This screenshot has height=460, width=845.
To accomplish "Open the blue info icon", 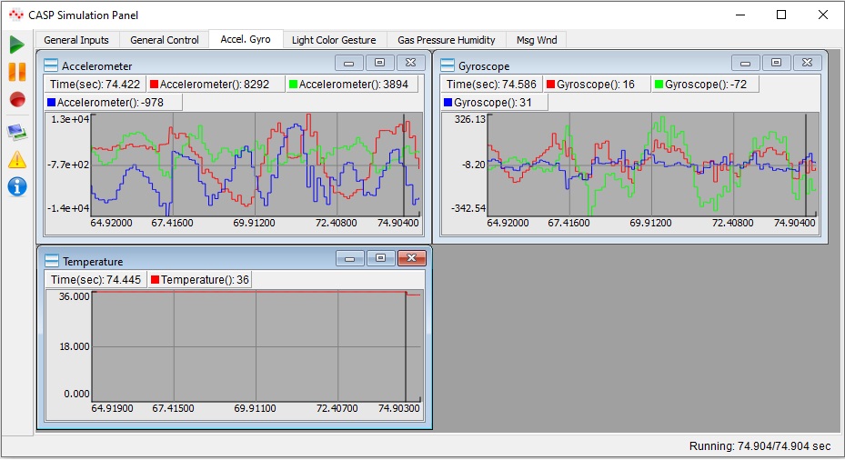I will (17, 187).
